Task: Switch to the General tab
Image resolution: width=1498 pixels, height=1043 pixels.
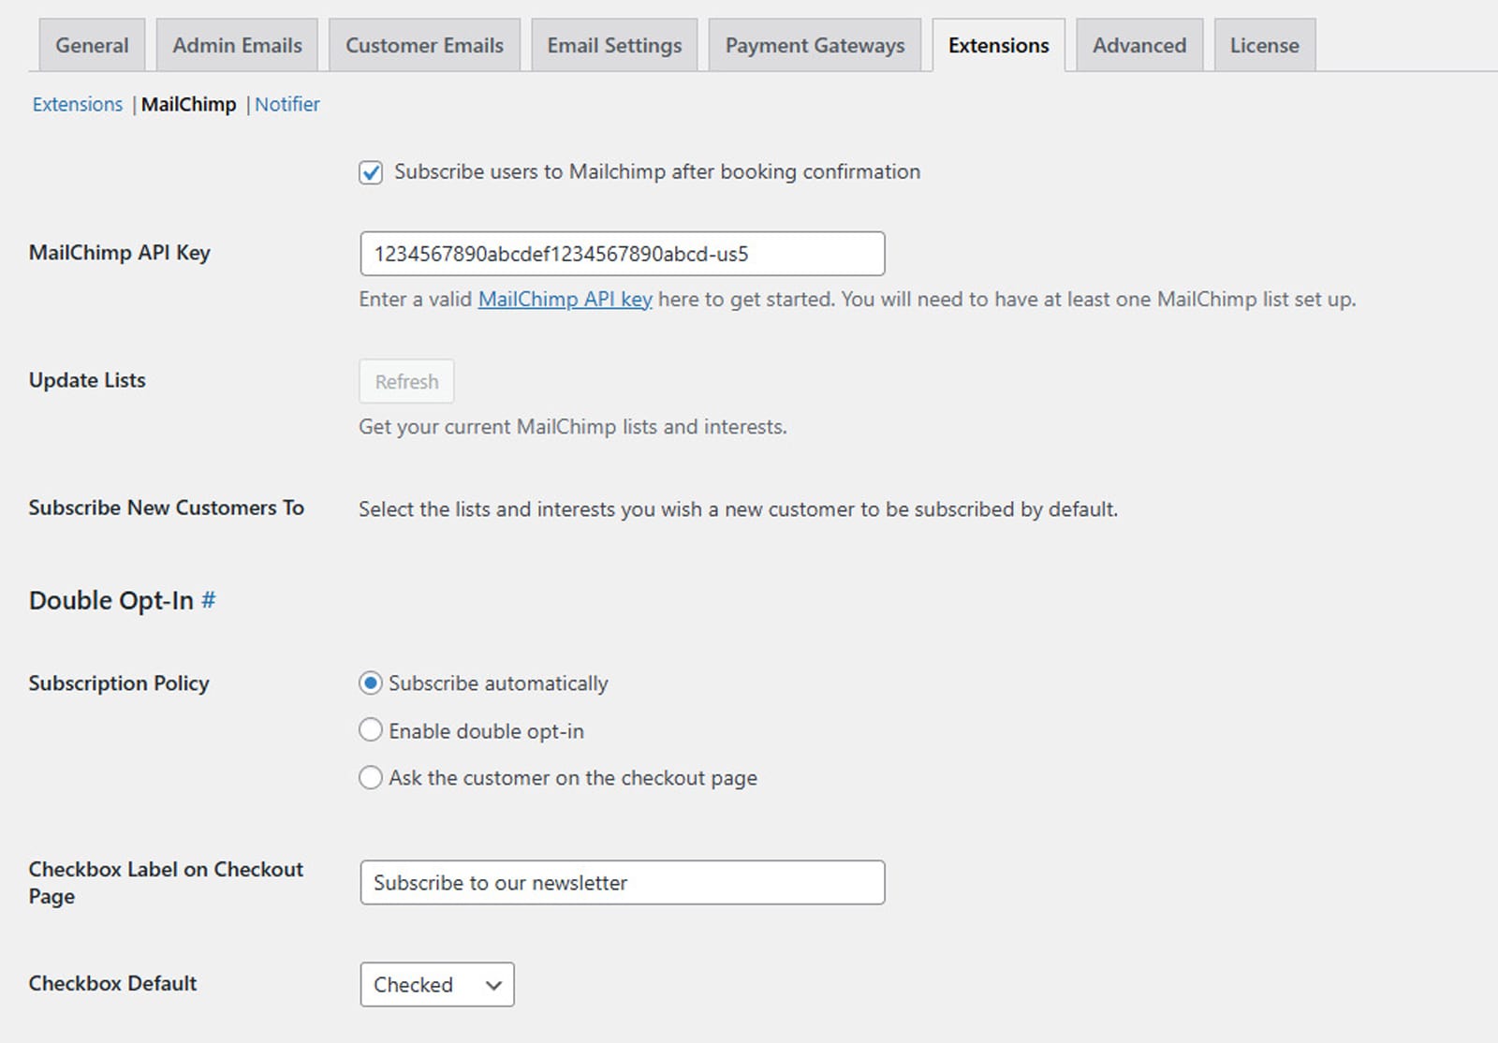Action: click(91, 44)
